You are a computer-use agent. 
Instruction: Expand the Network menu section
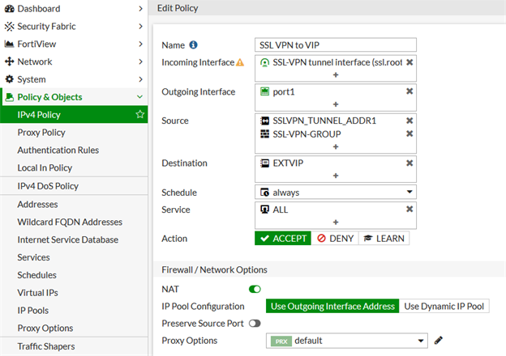point(74,61)
